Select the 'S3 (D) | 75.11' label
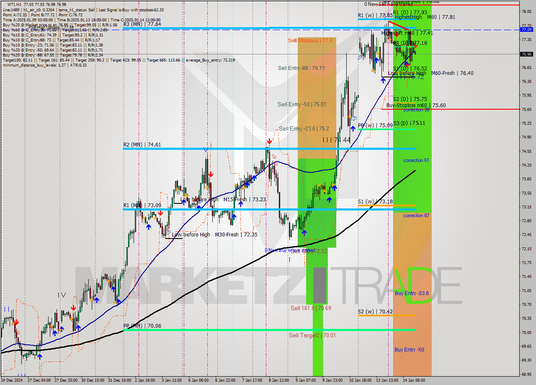This screenshot has height=385, width=536. point(410,123)
